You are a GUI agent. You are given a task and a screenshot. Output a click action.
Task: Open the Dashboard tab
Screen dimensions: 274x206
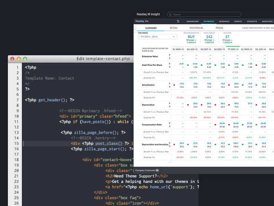click(192, 21)
